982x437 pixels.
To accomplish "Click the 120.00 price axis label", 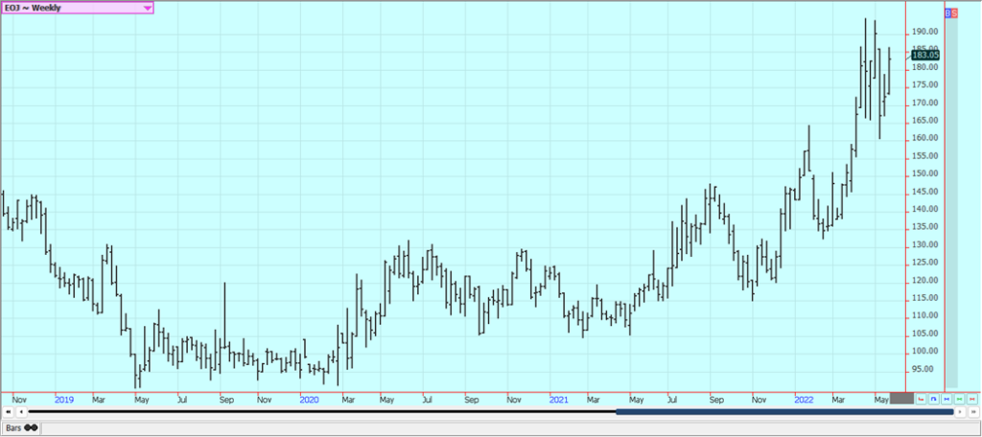I will point(924,281).
